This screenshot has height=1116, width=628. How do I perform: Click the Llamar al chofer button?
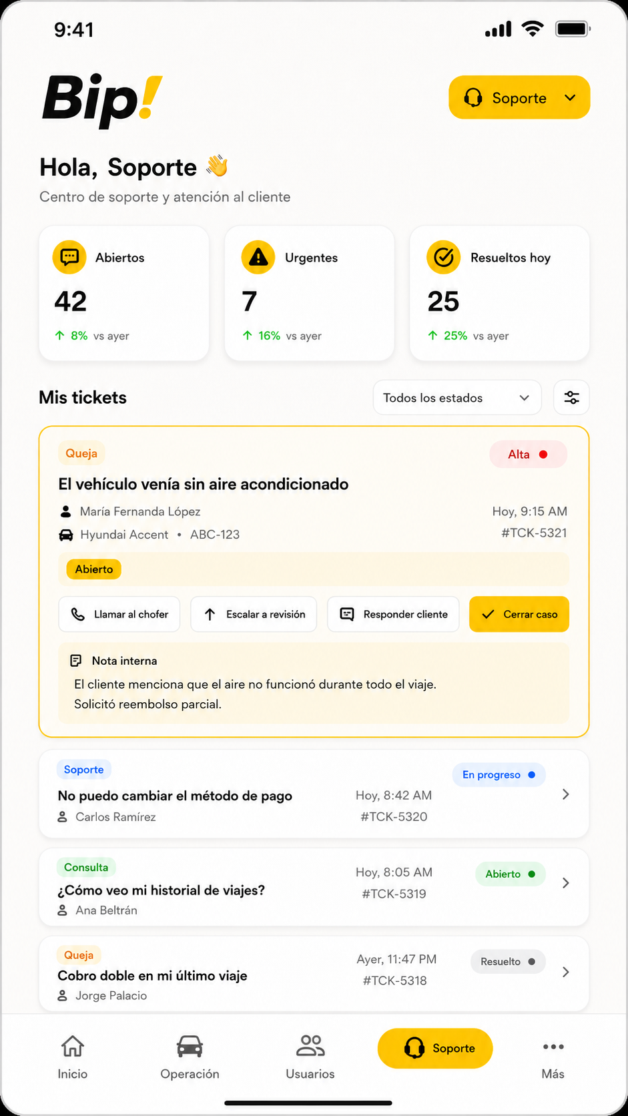click(119, 614)
